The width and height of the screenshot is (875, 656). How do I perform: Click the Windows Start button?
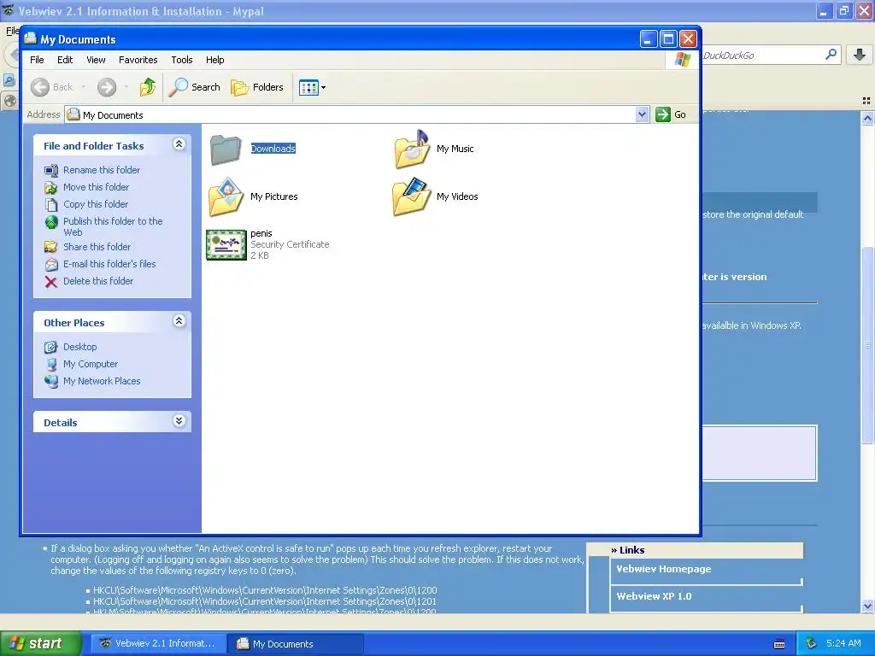(40, 643)
